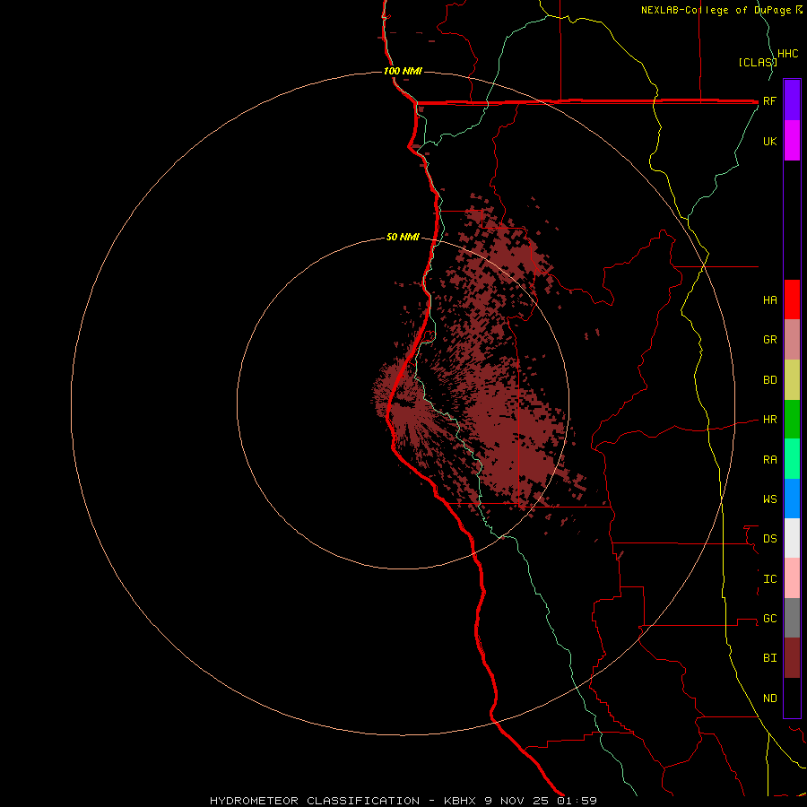The image size is (807, 807).
Task: Pick the dark green HR legend swatch
Action: coord(792,420)
